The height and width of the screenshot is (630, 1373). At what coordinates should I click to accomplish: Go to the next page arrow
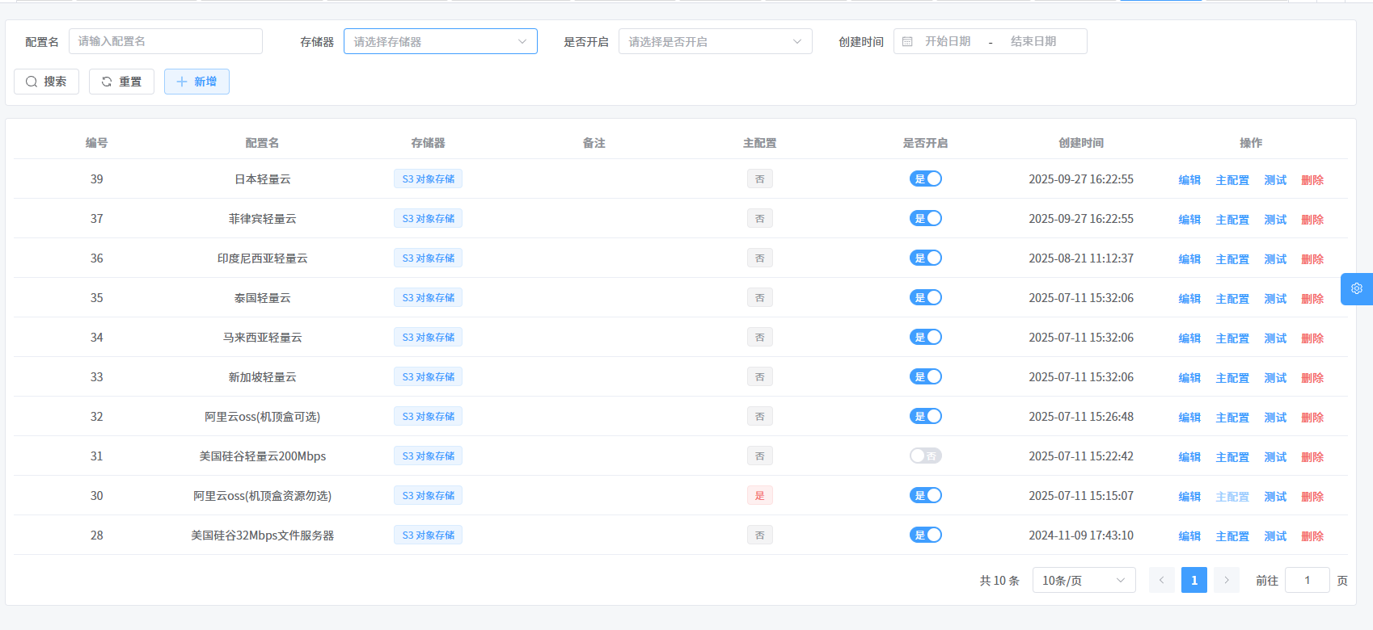(1227, 580)
